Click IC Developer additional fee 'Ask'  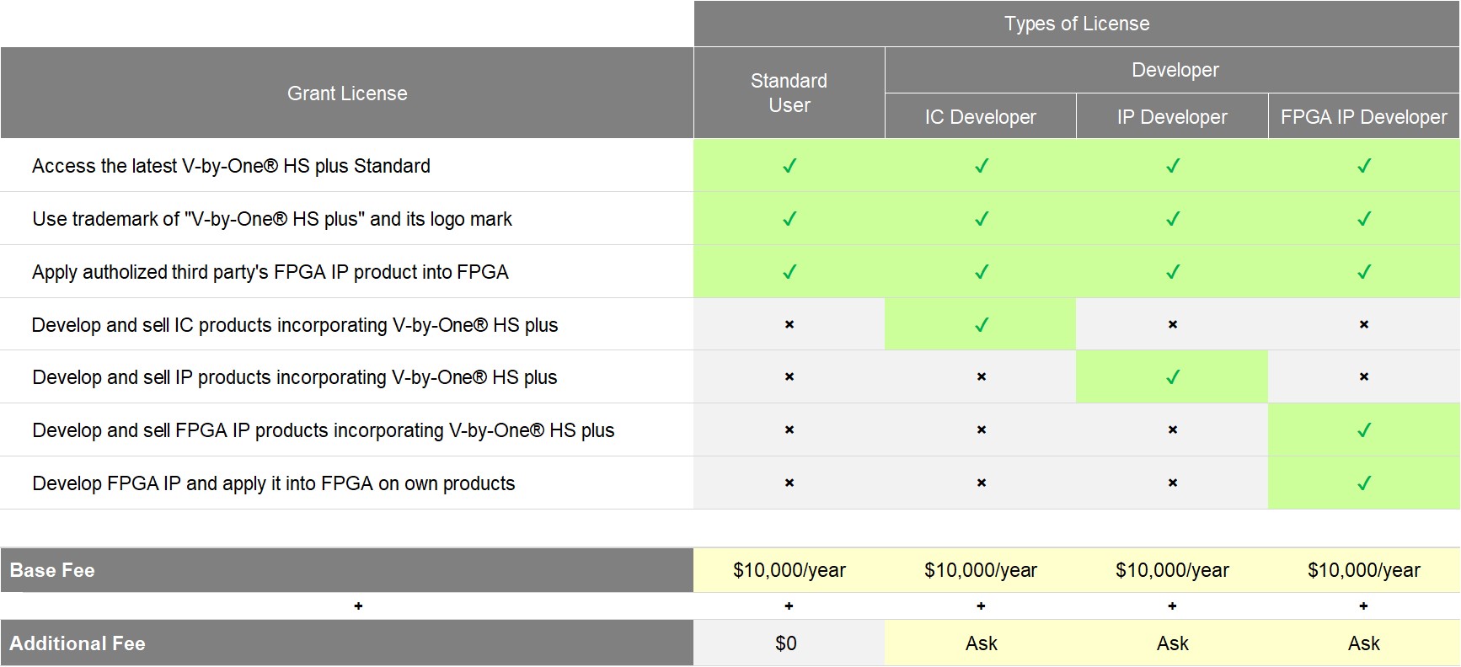click(982, 643)
